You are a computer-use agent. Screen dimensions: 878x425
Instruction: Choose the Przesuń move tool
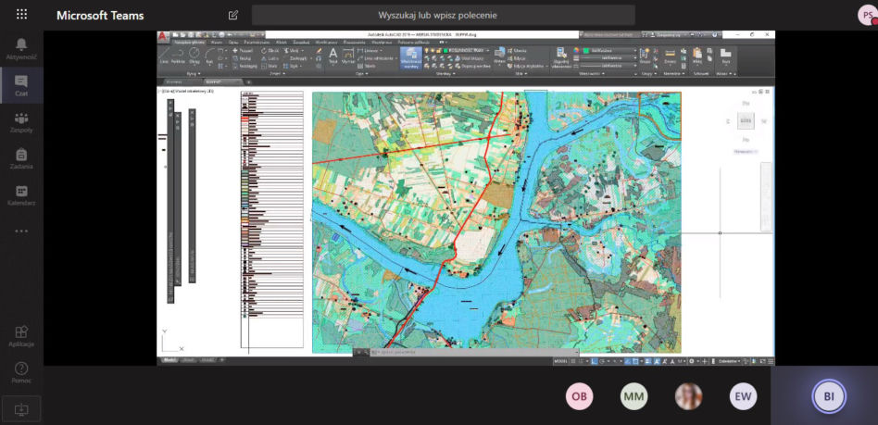(x=244, y=50)
